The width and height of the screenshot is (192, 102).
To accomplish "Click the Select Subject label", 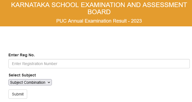I will point(22,75).
